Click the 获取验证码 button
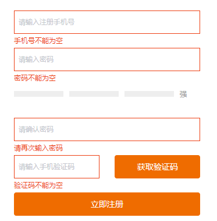This screenshot has width=217, height=221. click(157, 167)
